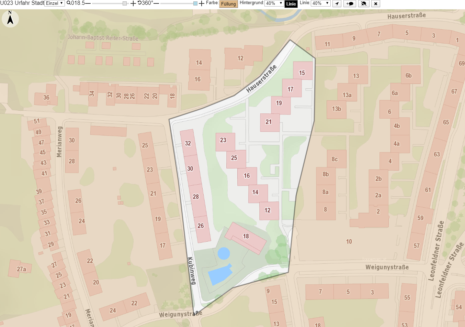This screenshot has width=465, height=327.
Task: Click the rotation plus icon
Action: (x=202, y=3)
